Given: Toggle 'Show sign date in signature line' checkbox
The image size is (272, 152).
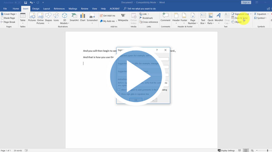Looking at the screenshot, I should tap(119, 94).
